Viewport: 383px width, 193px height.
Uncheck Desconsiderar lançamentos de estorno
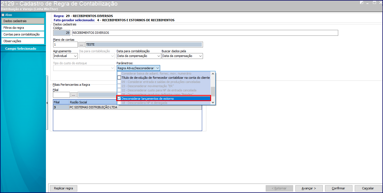point(119,99)
